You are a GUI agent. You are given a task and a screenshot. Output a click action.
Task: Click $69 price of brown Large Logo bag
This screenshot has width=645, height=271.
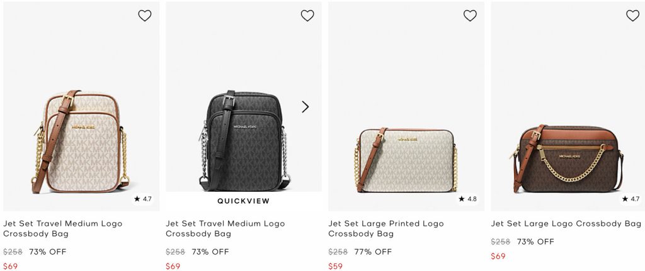[498, 256]
